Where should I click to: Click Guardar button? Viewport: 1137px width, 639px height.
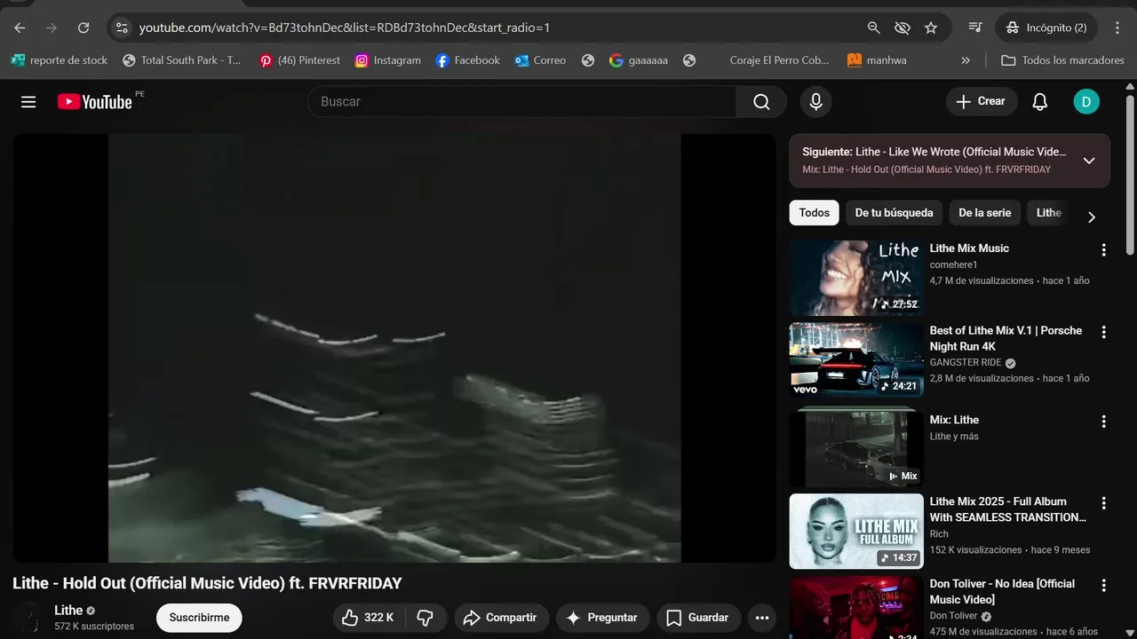coord(698,618)
